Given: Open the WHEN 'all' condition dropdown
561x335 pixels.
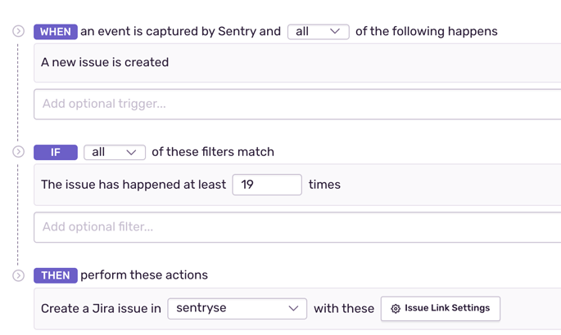Looking at the screenshot, I should point(318,32).
